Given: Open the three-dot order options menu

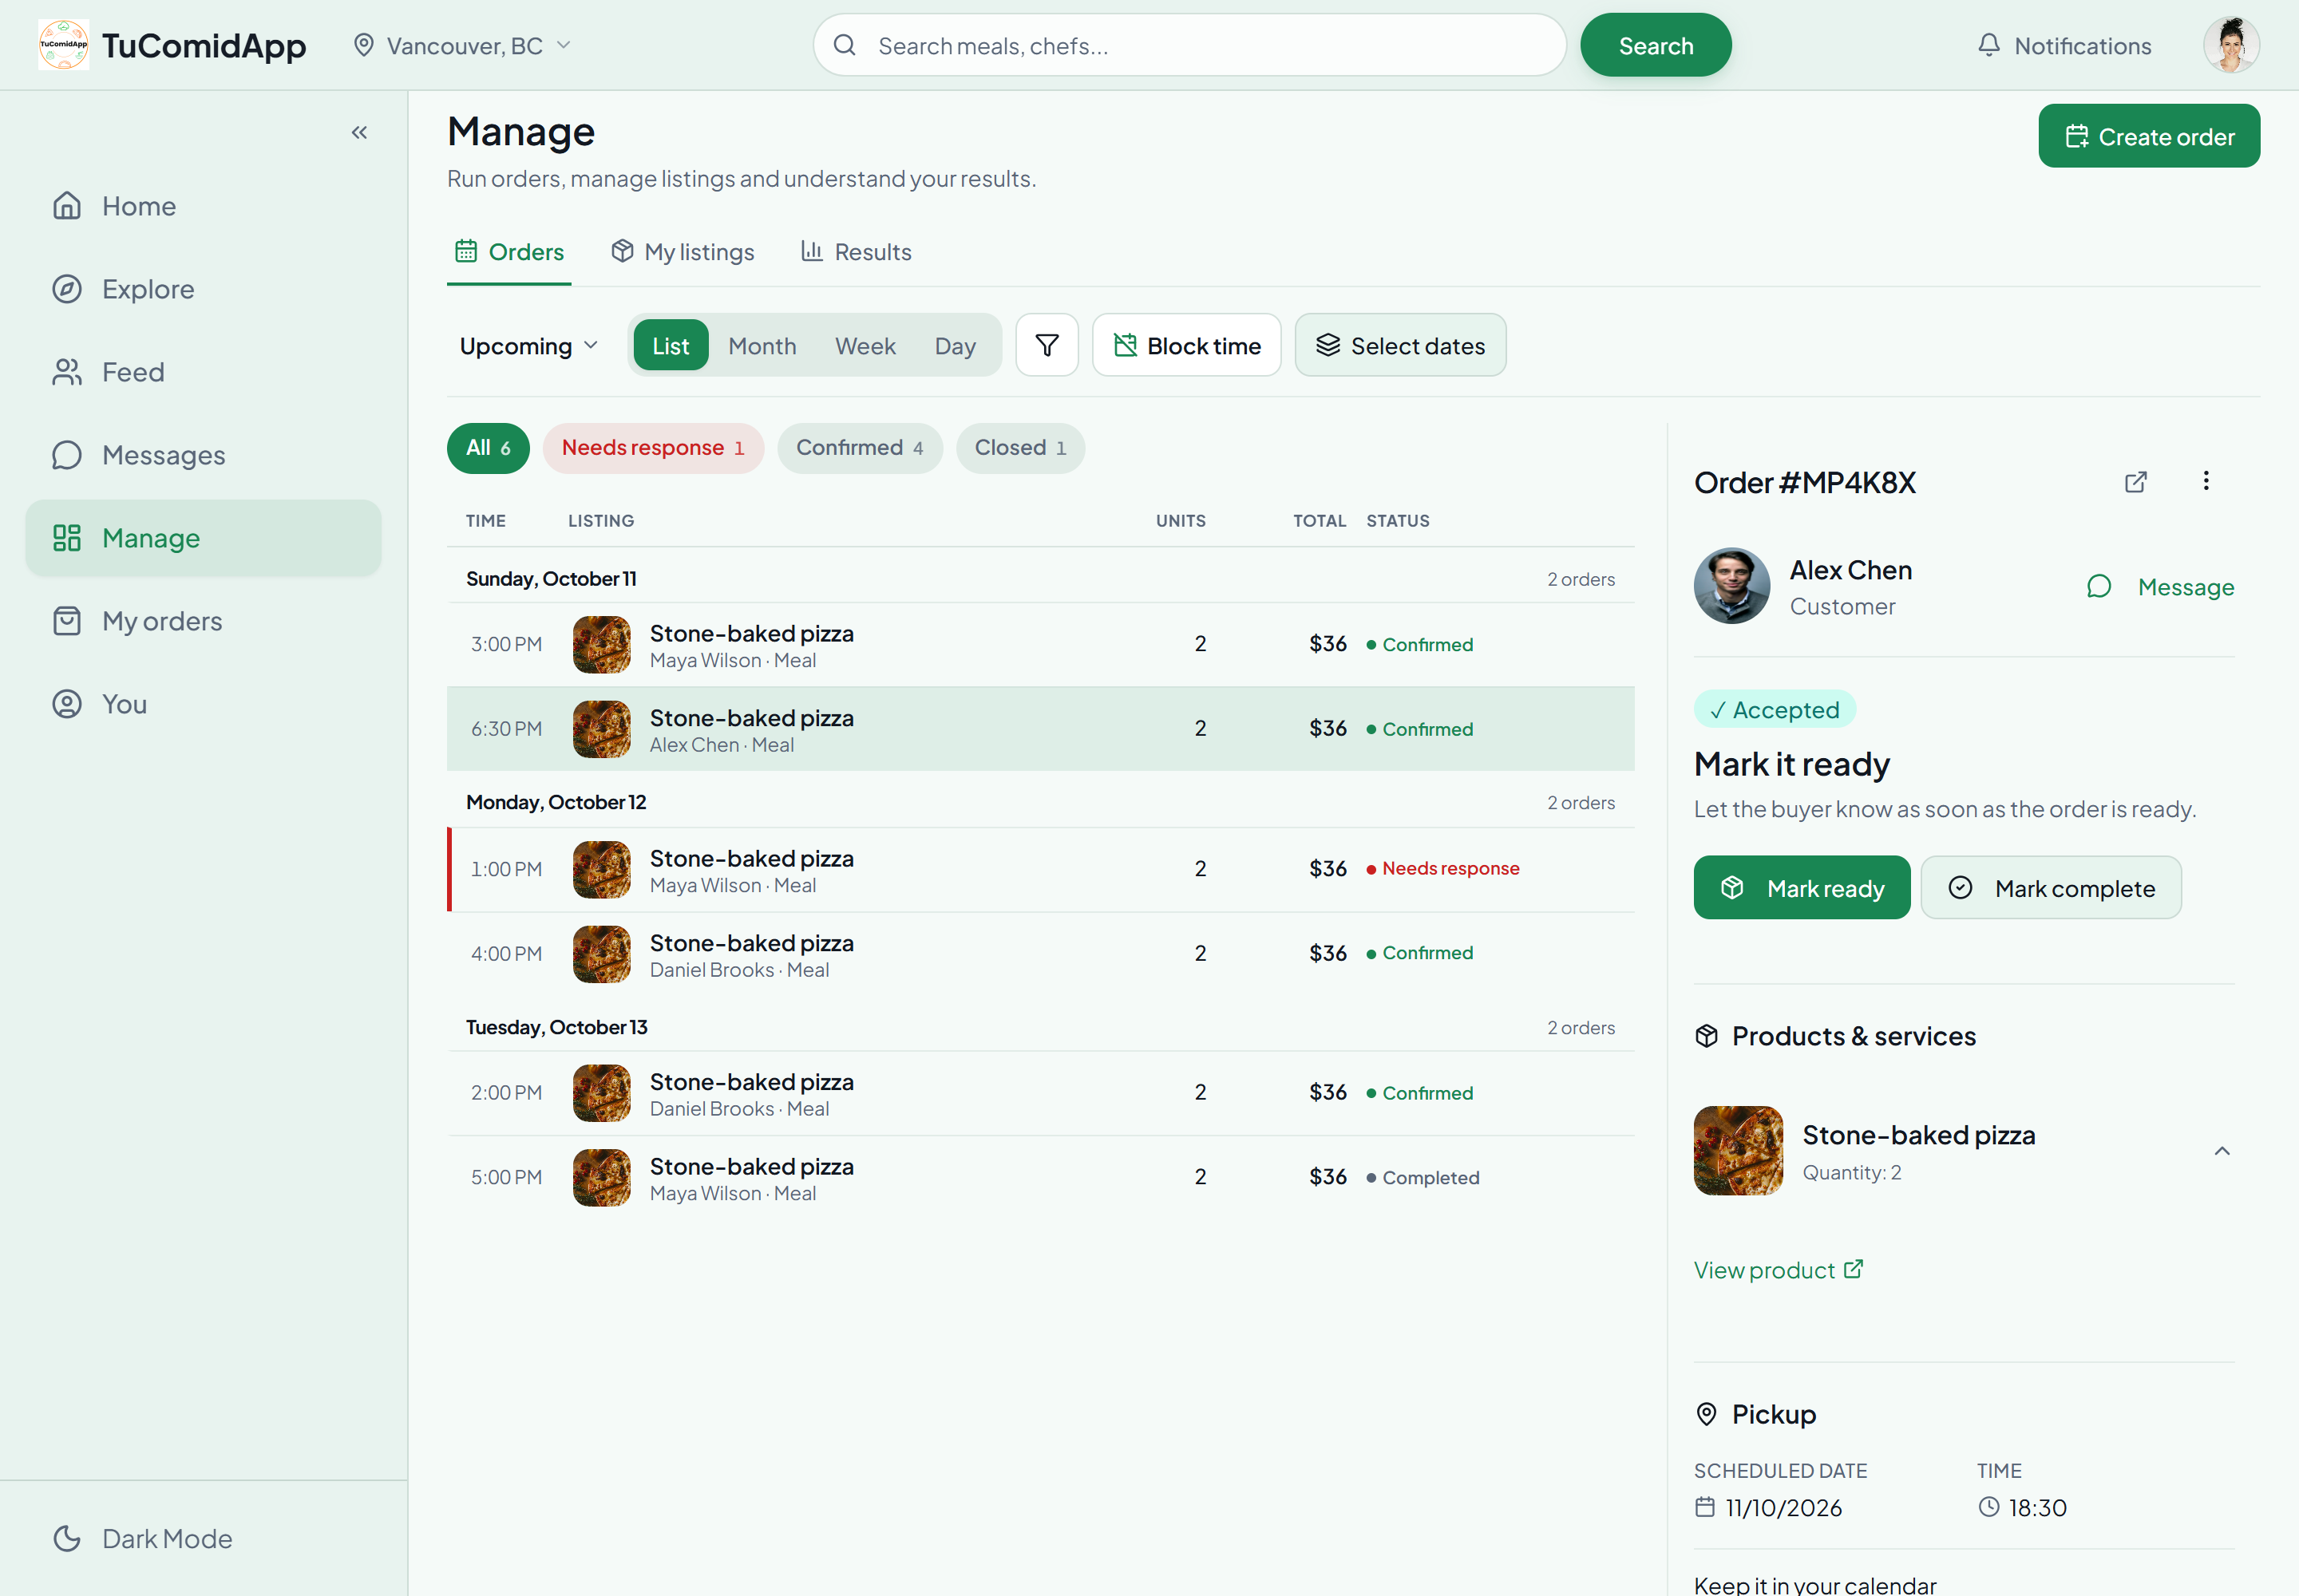Looking at the screenshot, I should (x=2206, y=481).
